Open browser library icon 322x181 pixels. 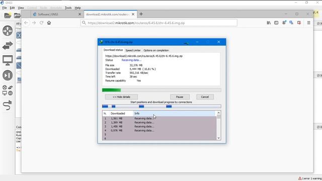pos(269,23)
